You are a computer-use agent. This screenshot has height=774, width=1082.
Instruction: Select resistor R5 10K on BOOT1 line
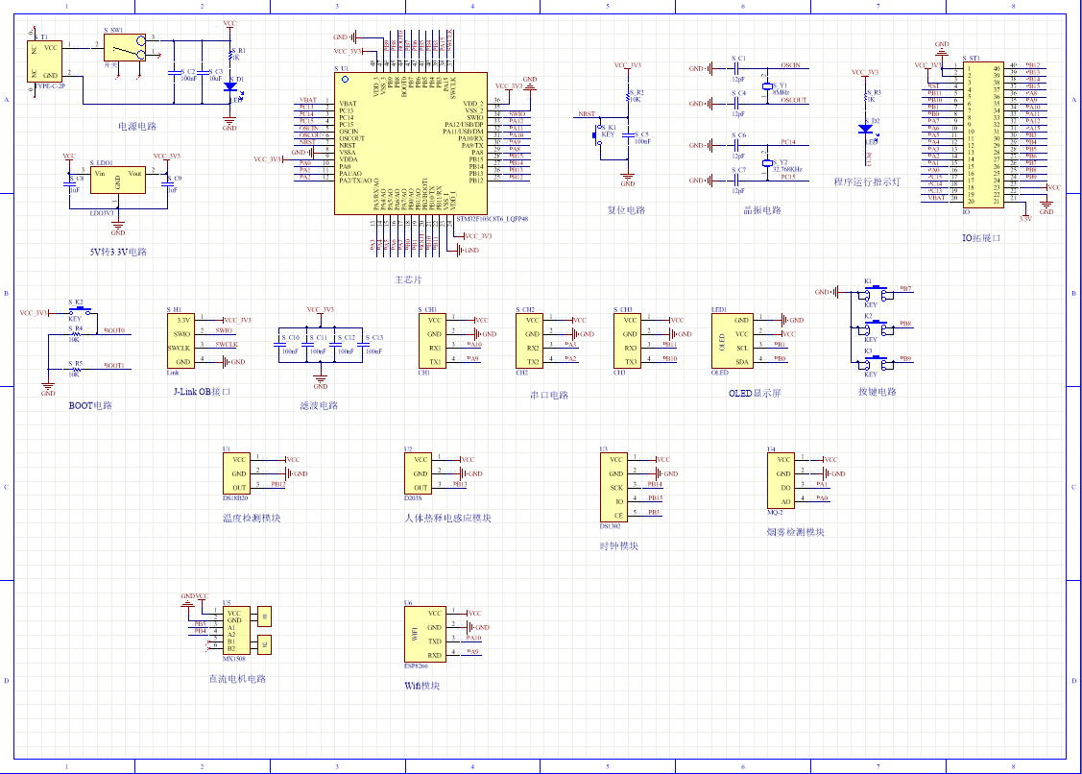pyautogui.click(x=76, y=369)
